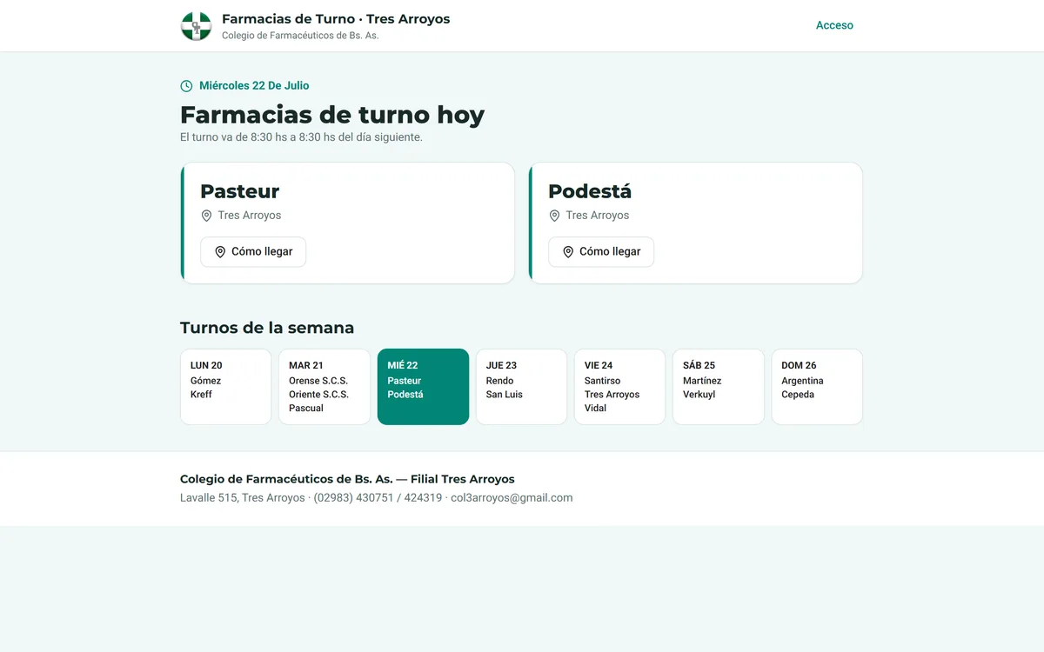Click the footer title Colegio de Farmacéuticos — Filial Tres Arroyos

[347, 479]
